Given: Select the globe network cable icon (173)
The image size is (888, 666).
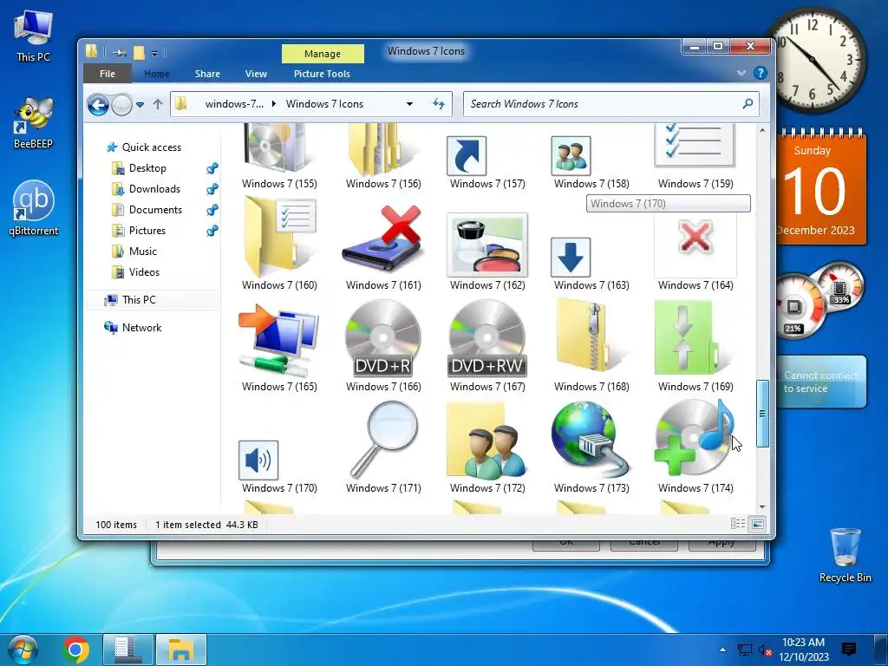Looking at the screenshot, I should pos(591,440).
